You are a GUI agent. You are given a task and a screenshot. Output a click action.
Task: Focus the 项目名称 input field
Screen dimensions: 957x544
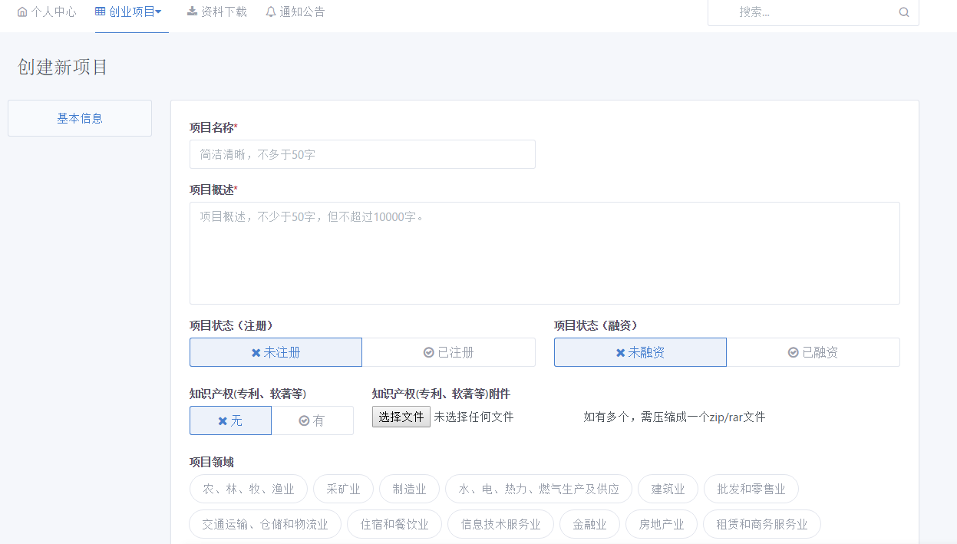tap(362, 154)
